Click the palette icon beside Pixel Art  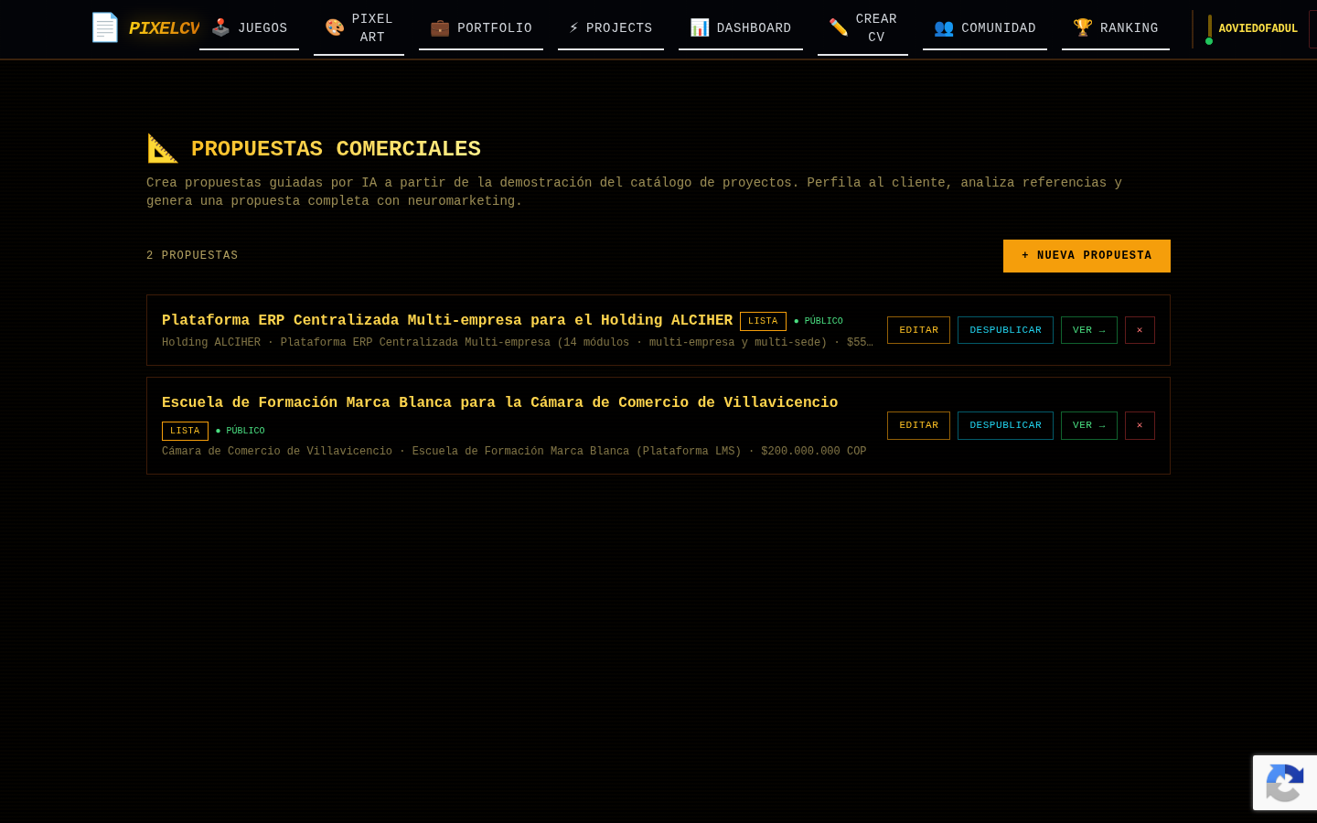pyautogui.click(x=335, y=27)
